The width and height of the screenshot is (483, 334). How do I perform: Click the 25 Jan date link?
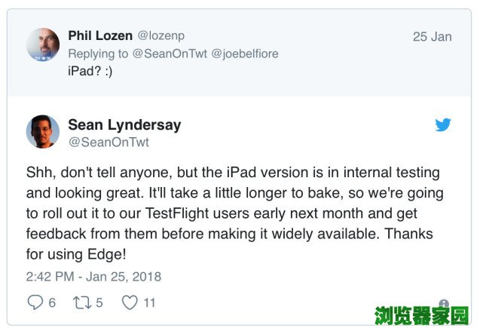(x=432, y=37)
